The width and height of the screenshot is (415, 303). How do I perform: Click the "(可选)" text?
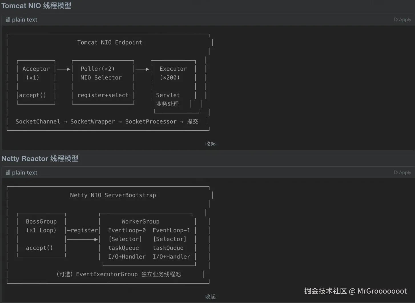click(65, 274)
